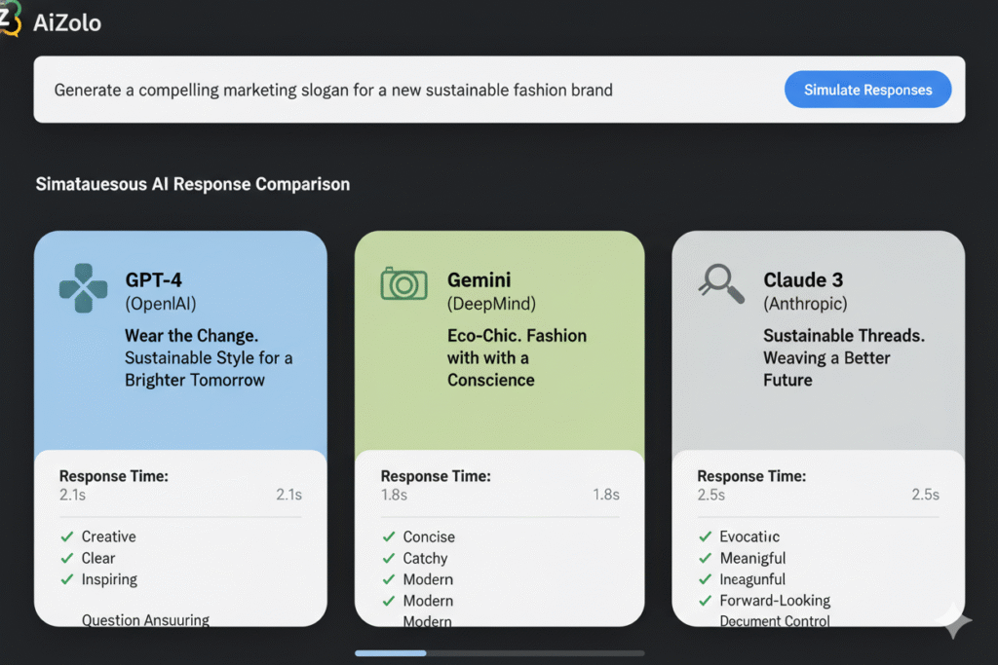Screen dimensions: 998x665
Task: Select the Gemini heading on green card
Action: [480, 280]
